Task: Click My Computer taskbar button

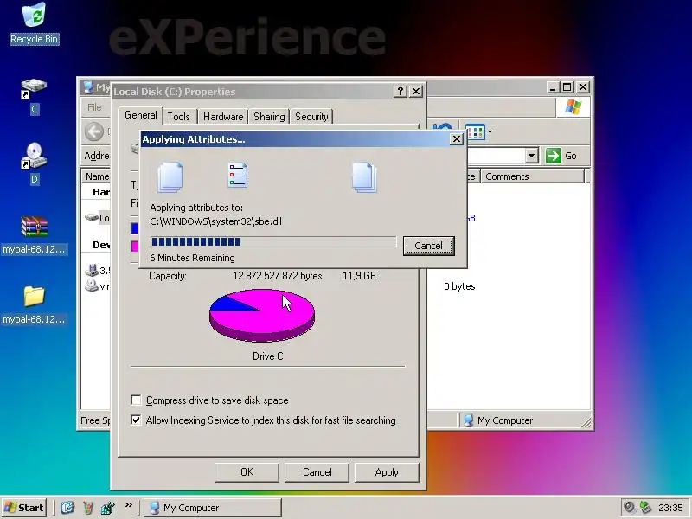Action: point(213,508)
